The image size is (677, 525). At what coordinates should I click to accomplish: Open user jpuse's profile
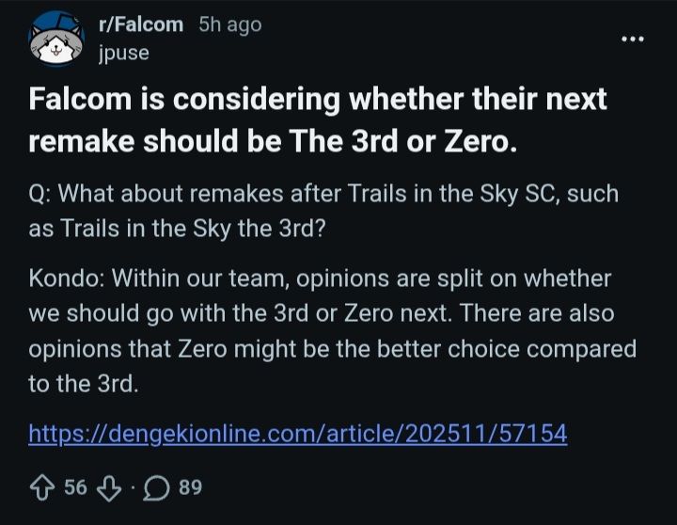(123, 53)
